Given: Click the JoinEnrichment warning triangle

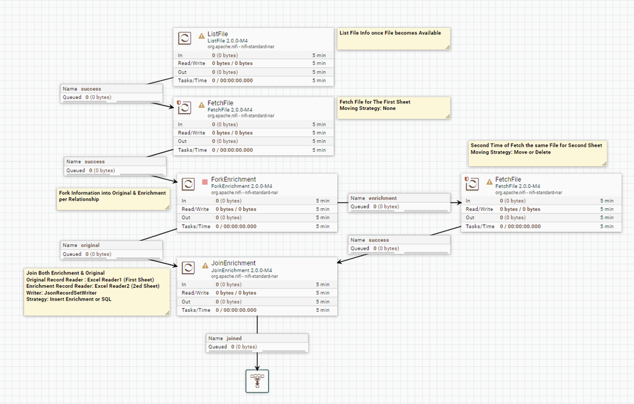Looking at the screenshot, I should pyautogui.click(x=205, y=266).
